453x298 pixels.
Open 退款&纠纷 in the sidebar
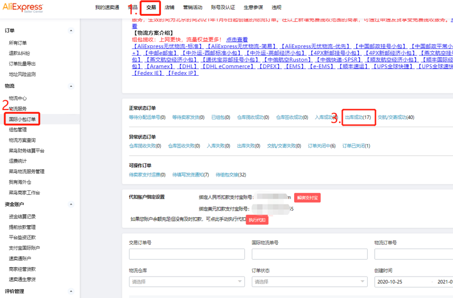coord(19,54)
